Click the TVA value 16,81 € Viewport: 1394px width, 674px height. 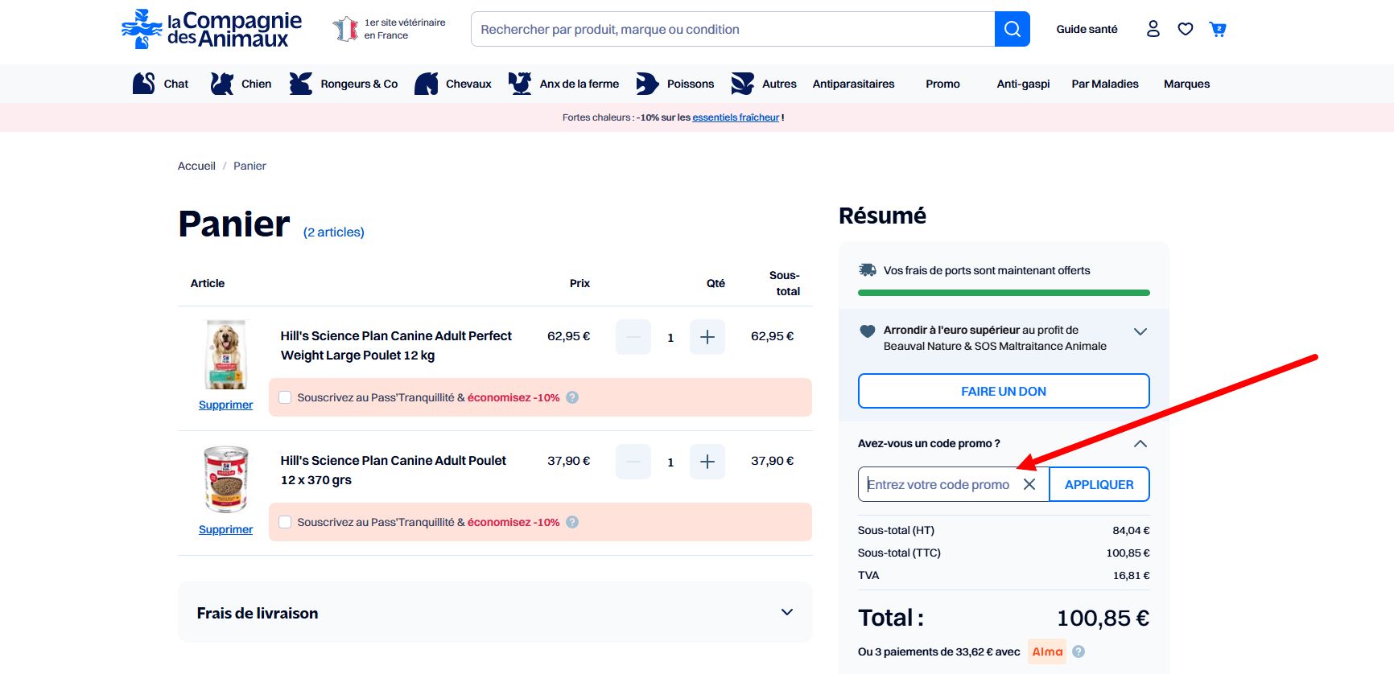(1131, 575)
